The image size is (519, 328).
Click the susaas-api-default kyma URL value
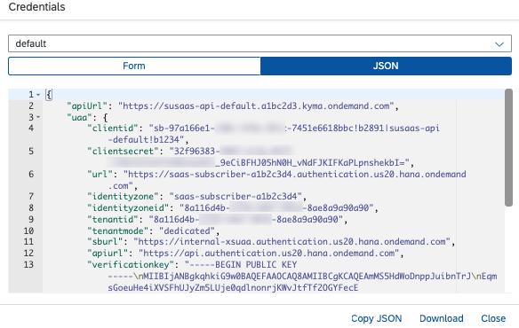pos(257,106)
